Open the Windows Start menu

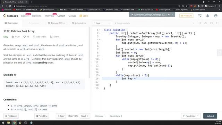[x=3, y=123]
